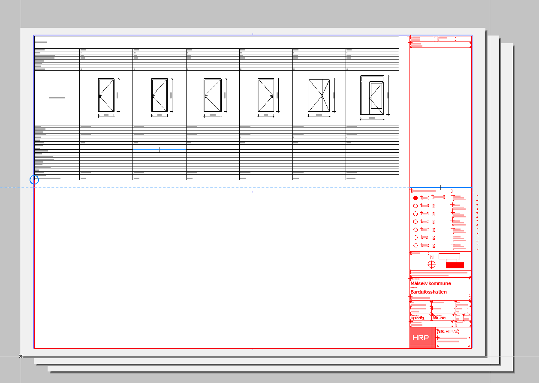Click the 'Bardufosshallen' project name
The width and height of the screenshot is (539, 383).
428,292
